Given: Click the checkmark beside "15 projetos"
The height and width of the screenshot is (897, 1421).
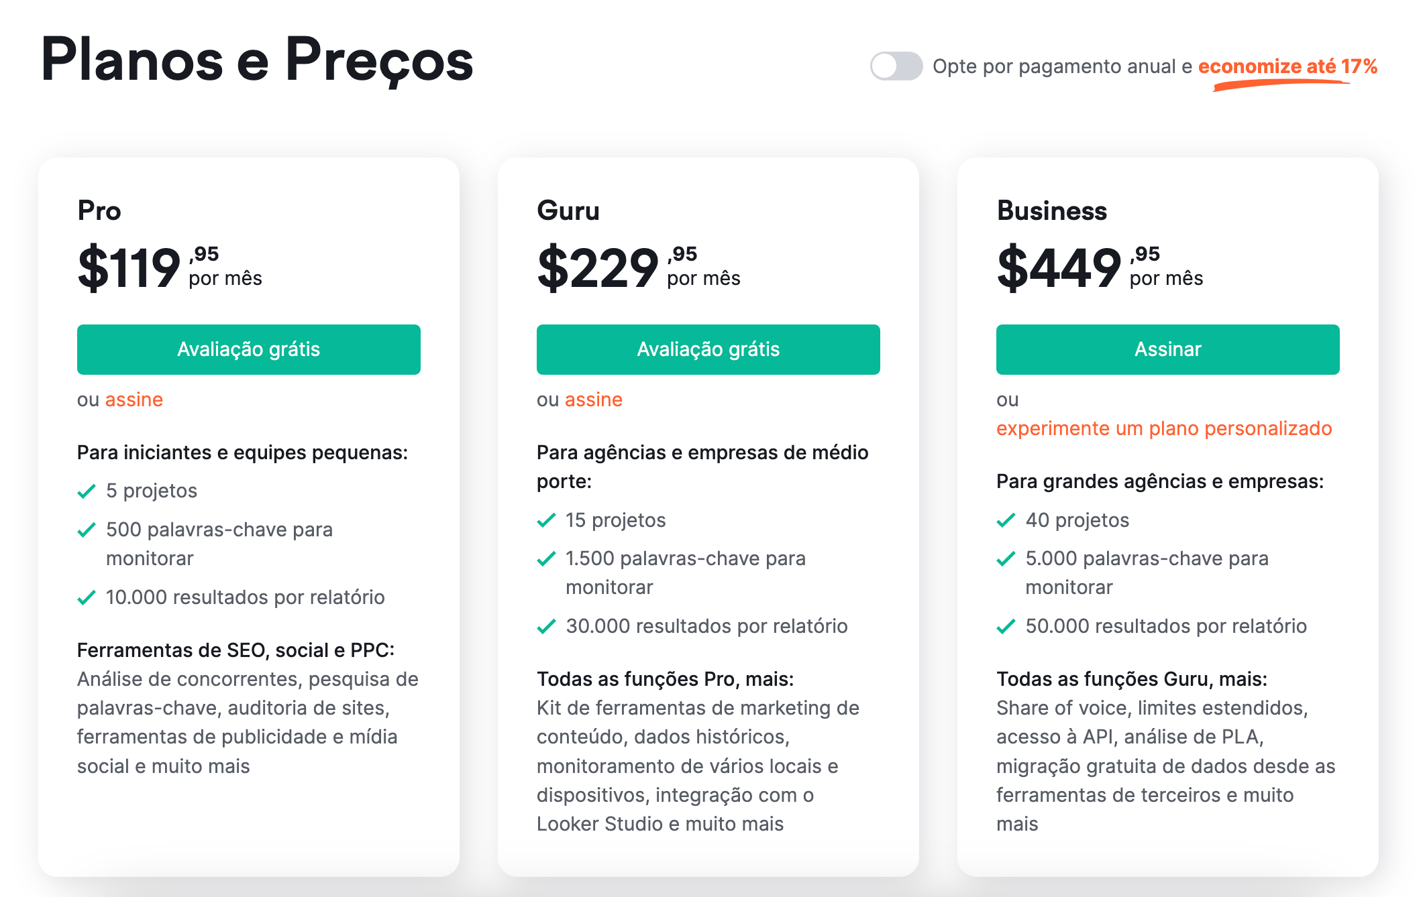Looking at the screenshot, I should click(545, 520).
